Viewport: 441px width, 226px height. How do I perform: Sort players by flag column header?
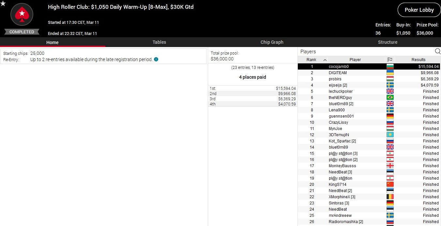click(x=390, y=59)
